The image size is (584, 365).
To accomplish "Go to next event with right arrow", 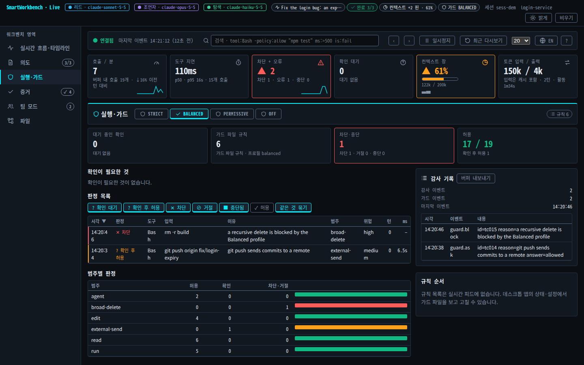I will click(409, 41).
